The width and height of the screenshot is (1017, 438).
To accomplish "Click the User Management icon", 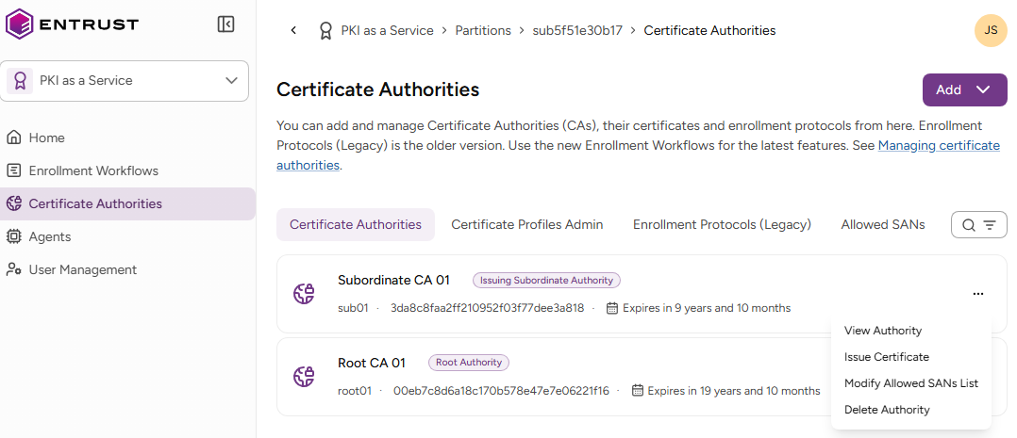I will 13,270.
